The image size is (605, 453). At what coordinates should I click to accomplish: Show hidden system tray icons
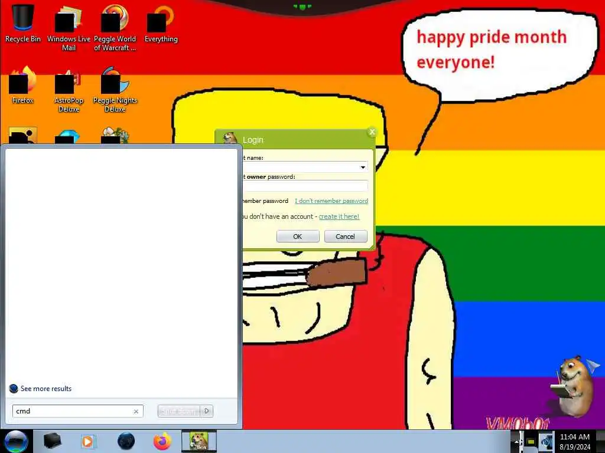click(x=516, y=441)
